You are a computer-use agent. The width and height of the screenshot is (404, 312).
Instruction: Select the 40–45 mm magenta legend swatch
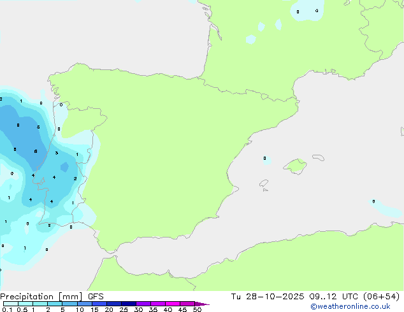click(173, 304)
